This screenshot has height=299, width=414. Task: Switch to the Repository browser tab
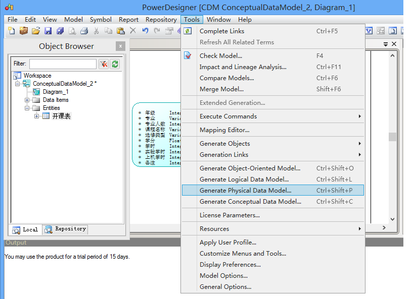(x=65, y=229)
